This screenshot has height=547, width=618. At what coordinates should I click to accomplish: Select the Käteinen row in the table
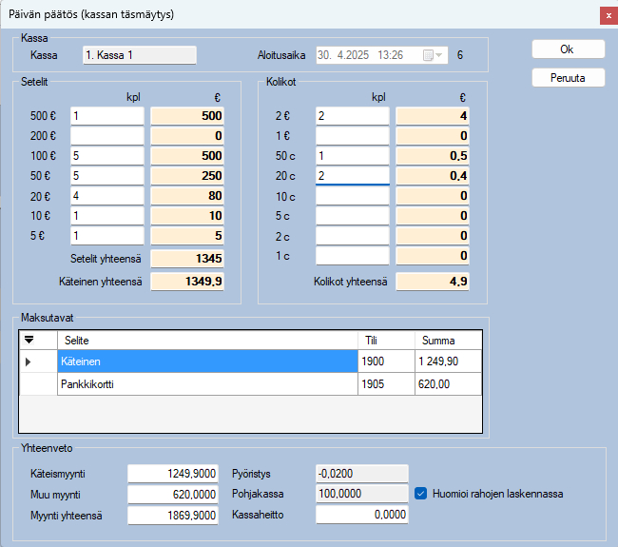pos(206,361)
